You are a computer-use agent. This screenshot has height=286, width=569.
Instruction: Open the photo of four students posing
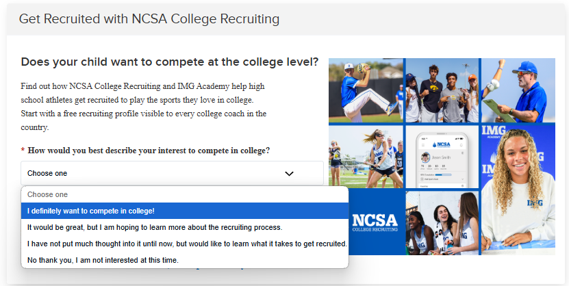point(442,90)
